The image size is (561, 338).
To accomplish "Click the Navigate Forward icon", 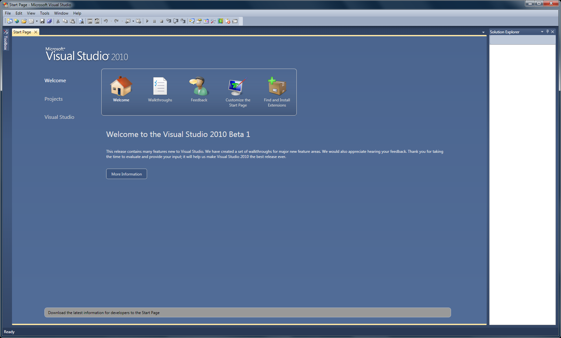I will pos(139,21).
